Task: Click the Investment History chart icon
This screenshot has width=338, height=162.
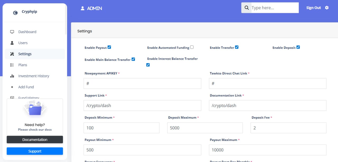Action: [x=12, y=76]
